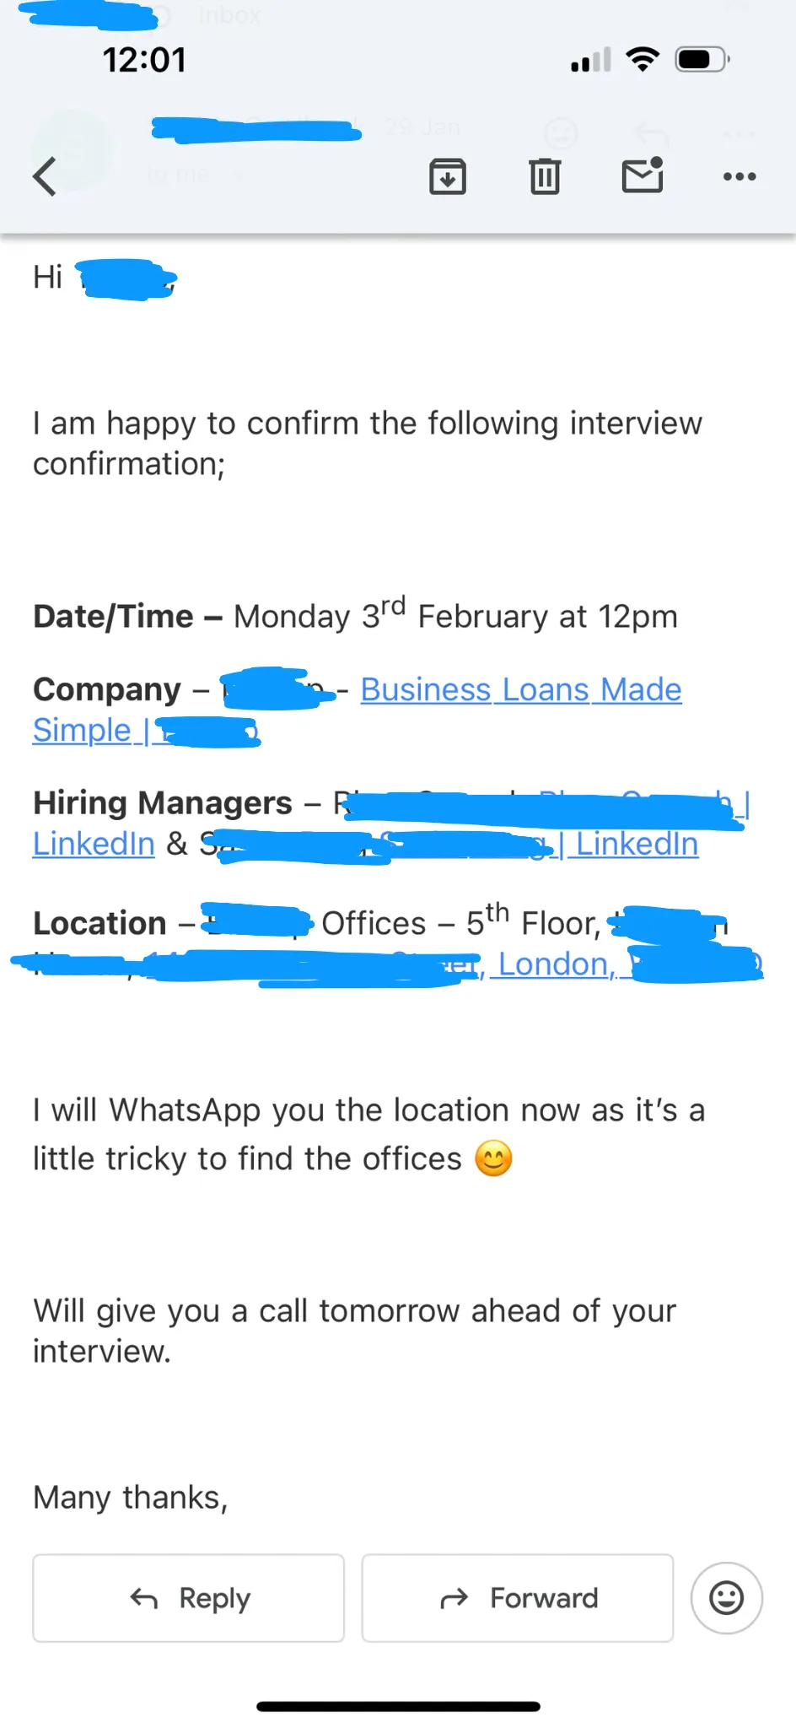Viewport: 796px width, 1728px height.
Task: Archive this email
Action: [447, 176]
